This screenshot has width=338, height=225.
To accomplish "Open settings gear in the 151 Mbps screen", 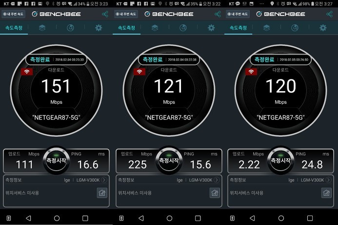I will pos(99,28).
